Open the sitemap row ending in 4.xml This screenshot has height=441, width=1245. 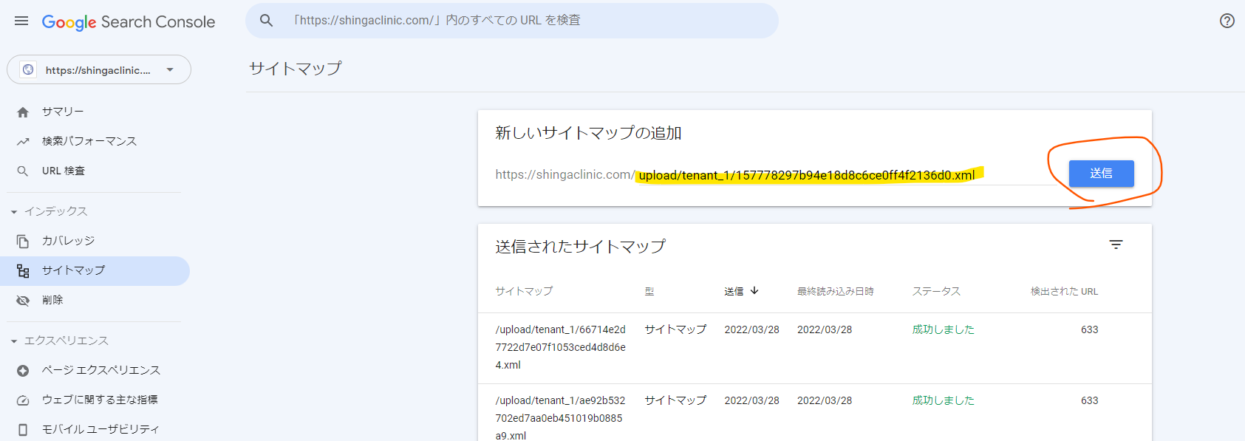click(560, 347)
